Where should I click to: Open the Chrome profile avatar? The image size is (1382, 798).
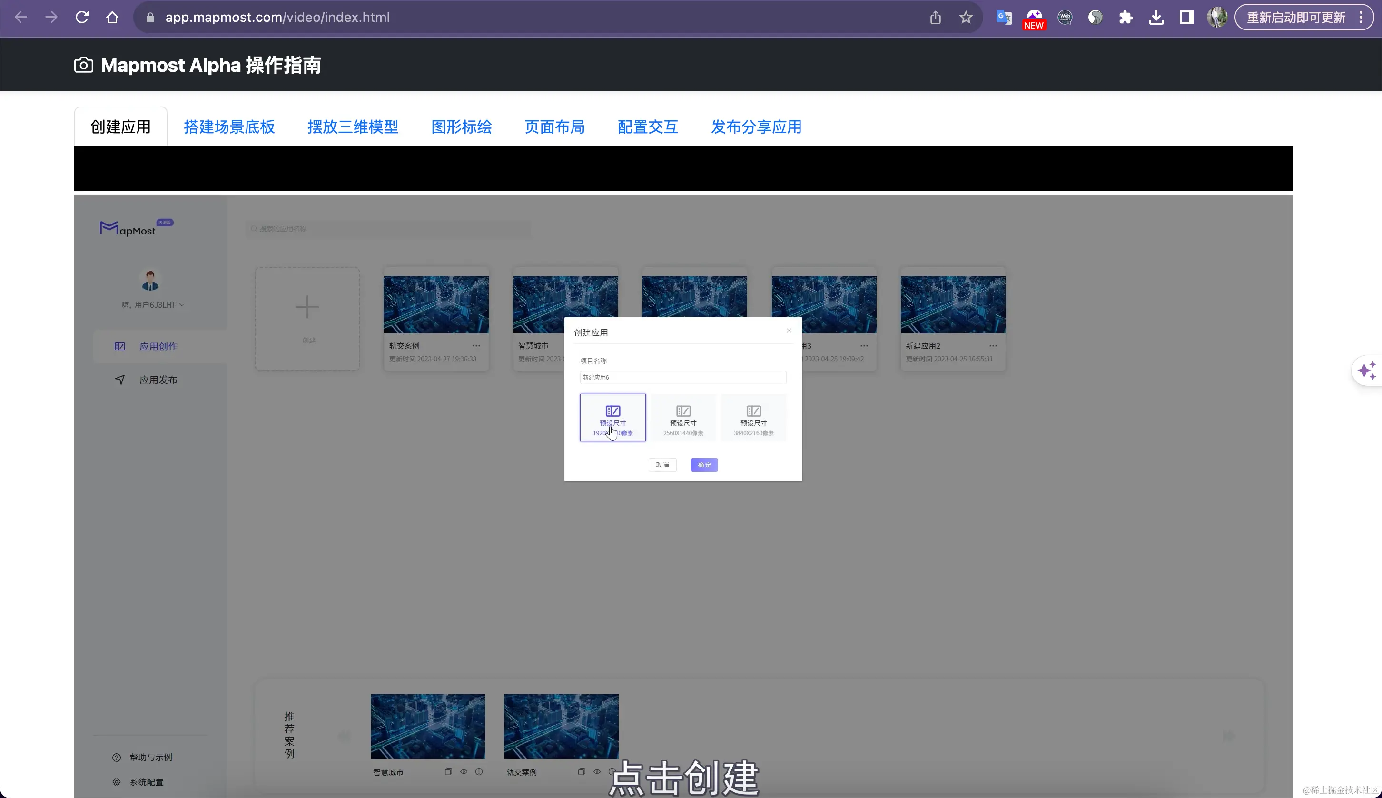(x=1217, y=18)
